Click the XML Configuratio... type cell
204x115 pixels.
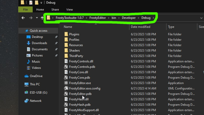click(181, 88)
